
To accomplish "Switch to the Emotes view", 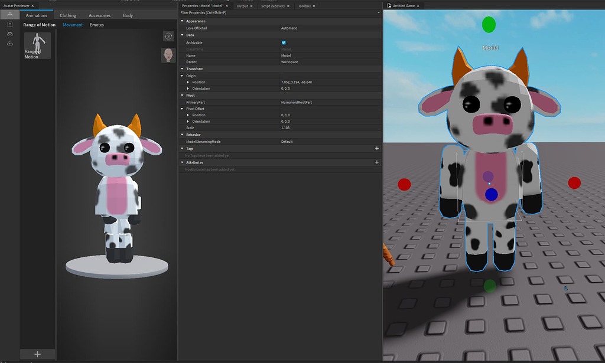I will click(98, 24).
